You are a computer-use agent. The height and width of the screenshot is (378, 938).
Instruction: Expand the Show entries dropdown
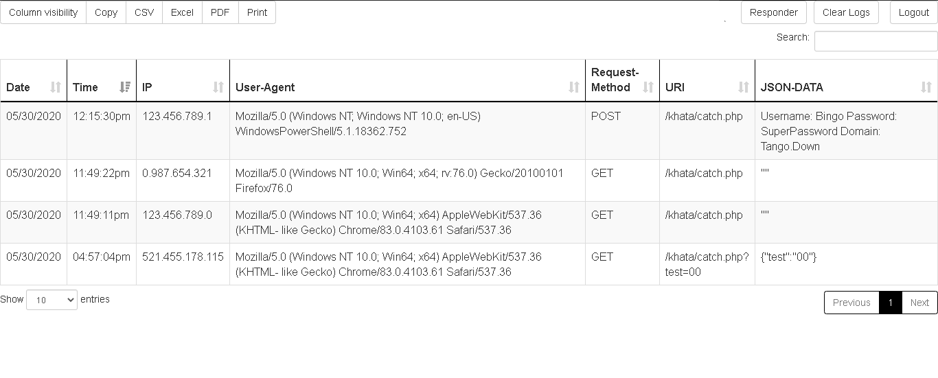[x=52, y=300]
